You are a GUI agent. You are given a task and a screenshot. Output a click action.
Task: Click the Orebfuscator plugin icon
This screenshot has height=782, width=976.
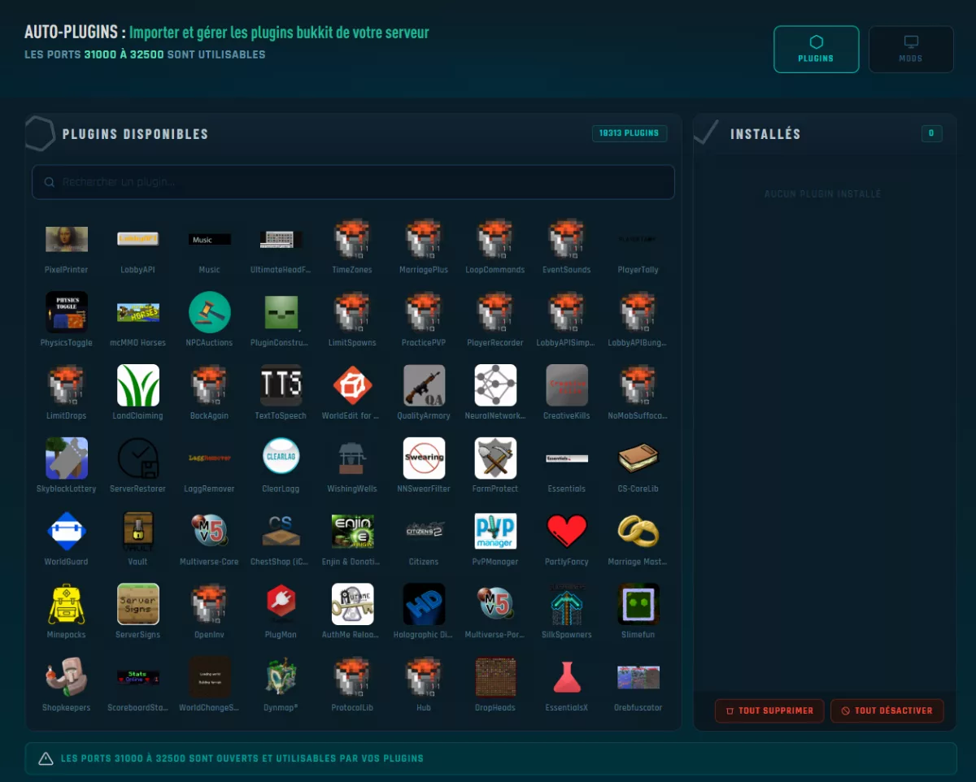click(638, 677)
